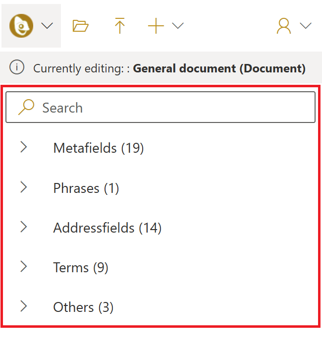
Task: Open the dropdown arrow next to plus
Action: [178, 26]
